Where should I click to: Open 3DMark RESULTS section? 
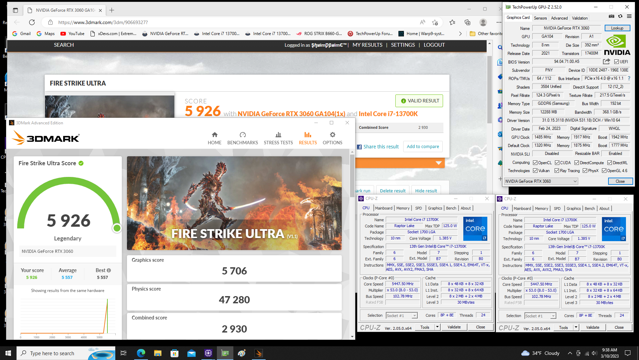(x=308, y=138)
